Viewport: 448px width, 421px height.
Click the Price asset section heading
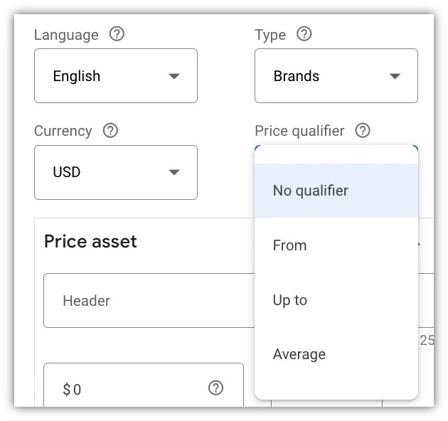(90, 242)
